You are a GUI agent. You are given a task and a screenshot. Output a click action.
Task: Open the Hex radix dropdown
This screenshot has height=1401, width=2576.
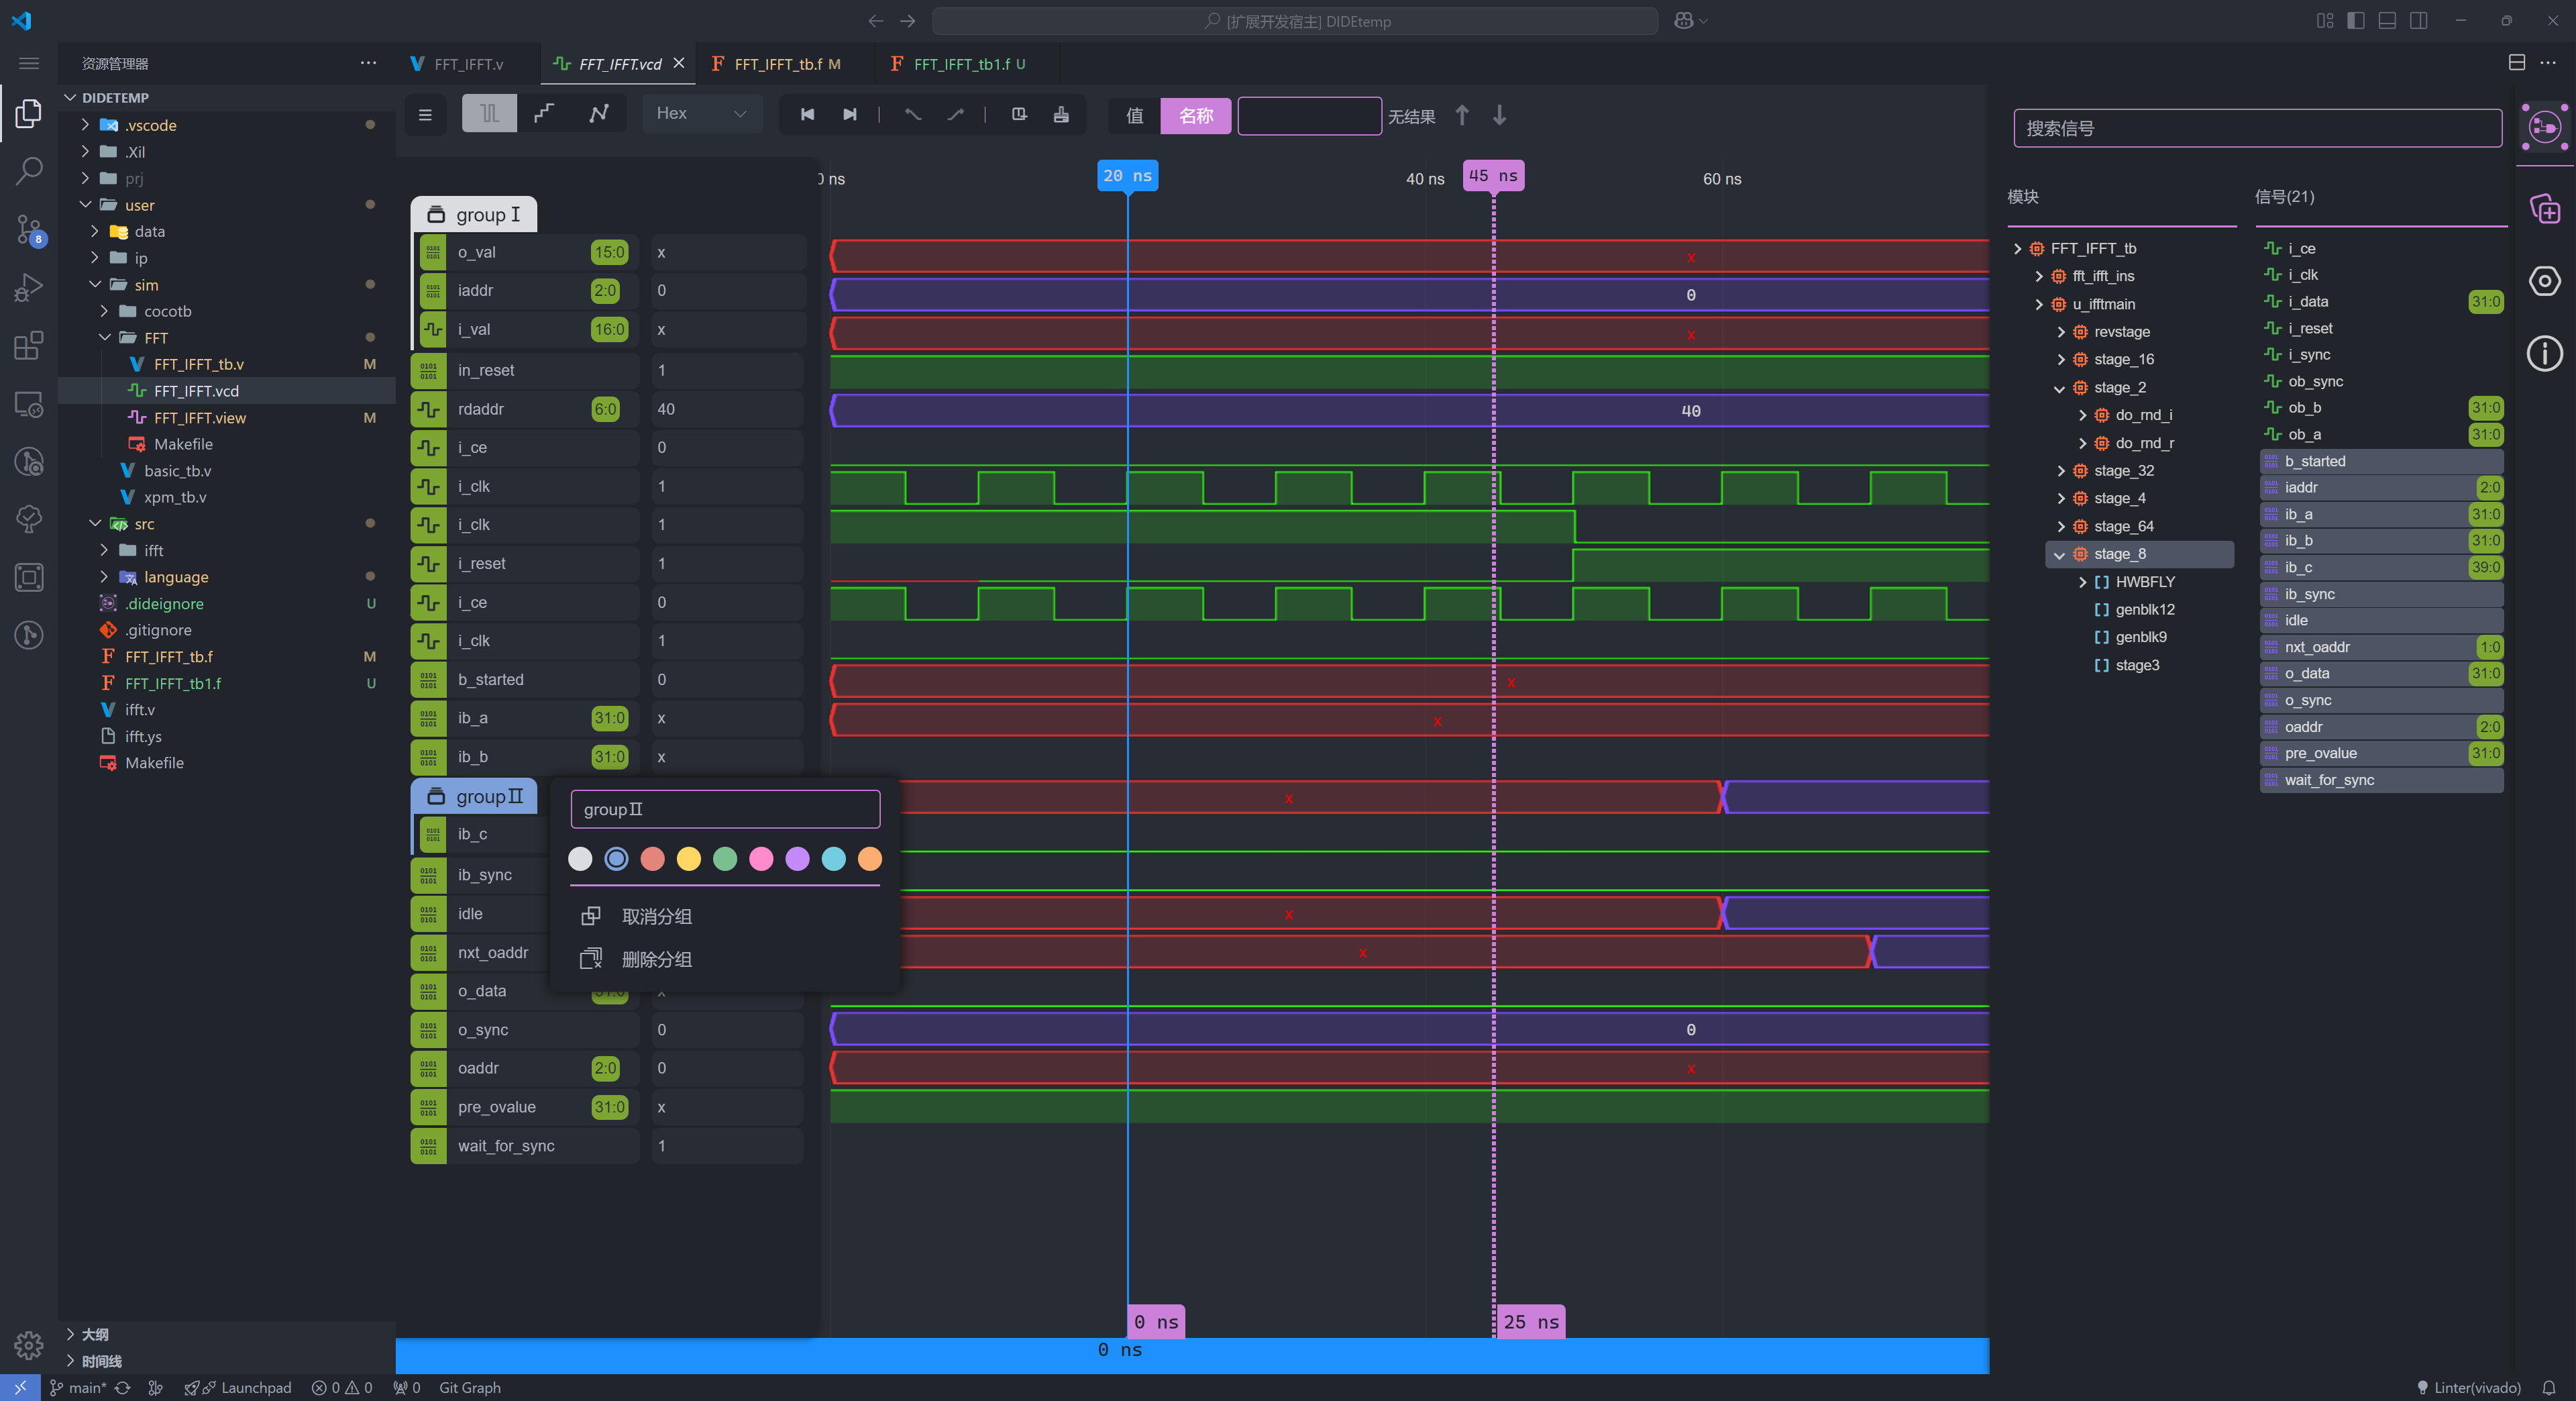tap(701, 113)
